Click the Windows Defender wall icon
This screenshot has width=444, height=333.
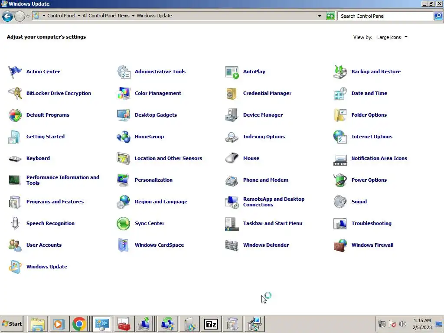[232, 245]
